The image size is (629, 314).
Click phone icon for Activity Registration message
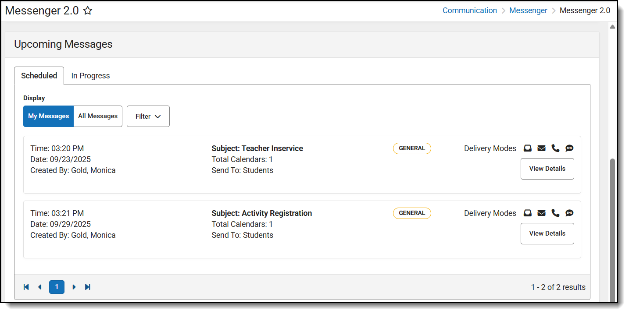coord(555,213)
